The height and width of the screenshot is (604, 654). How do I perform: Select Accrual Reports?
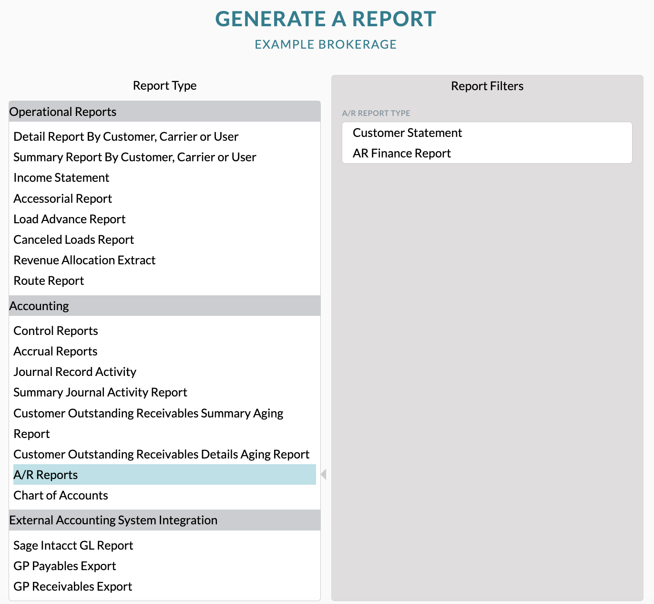pos(55,351)
